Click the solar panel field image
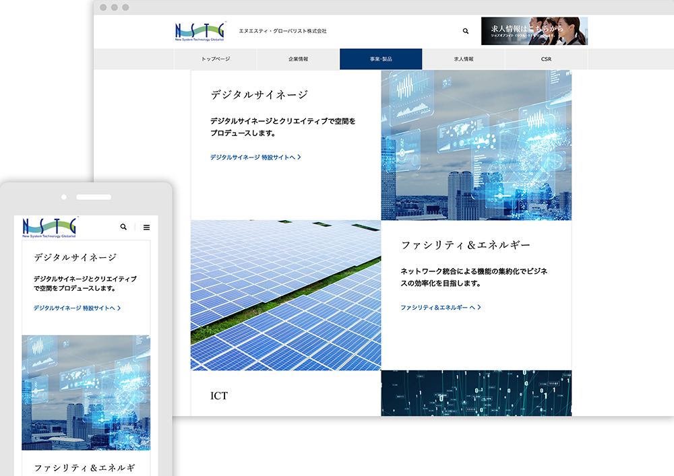Image resolution: width=674 pixels, height=476 pixels. 285,295
